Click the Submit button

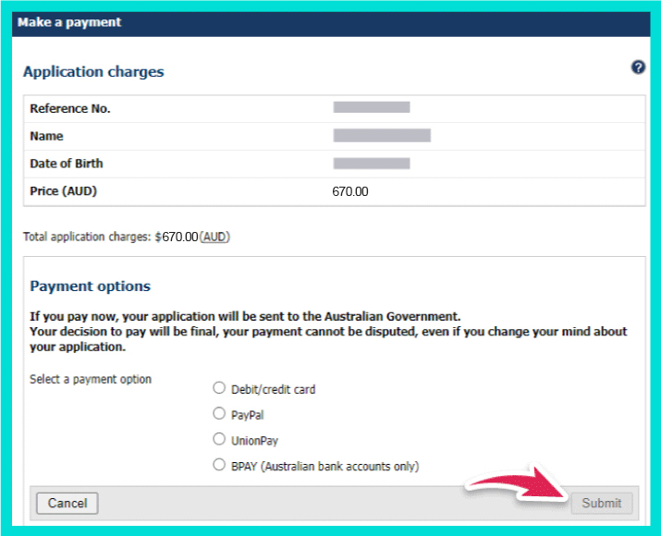click(x=602, y=504)
